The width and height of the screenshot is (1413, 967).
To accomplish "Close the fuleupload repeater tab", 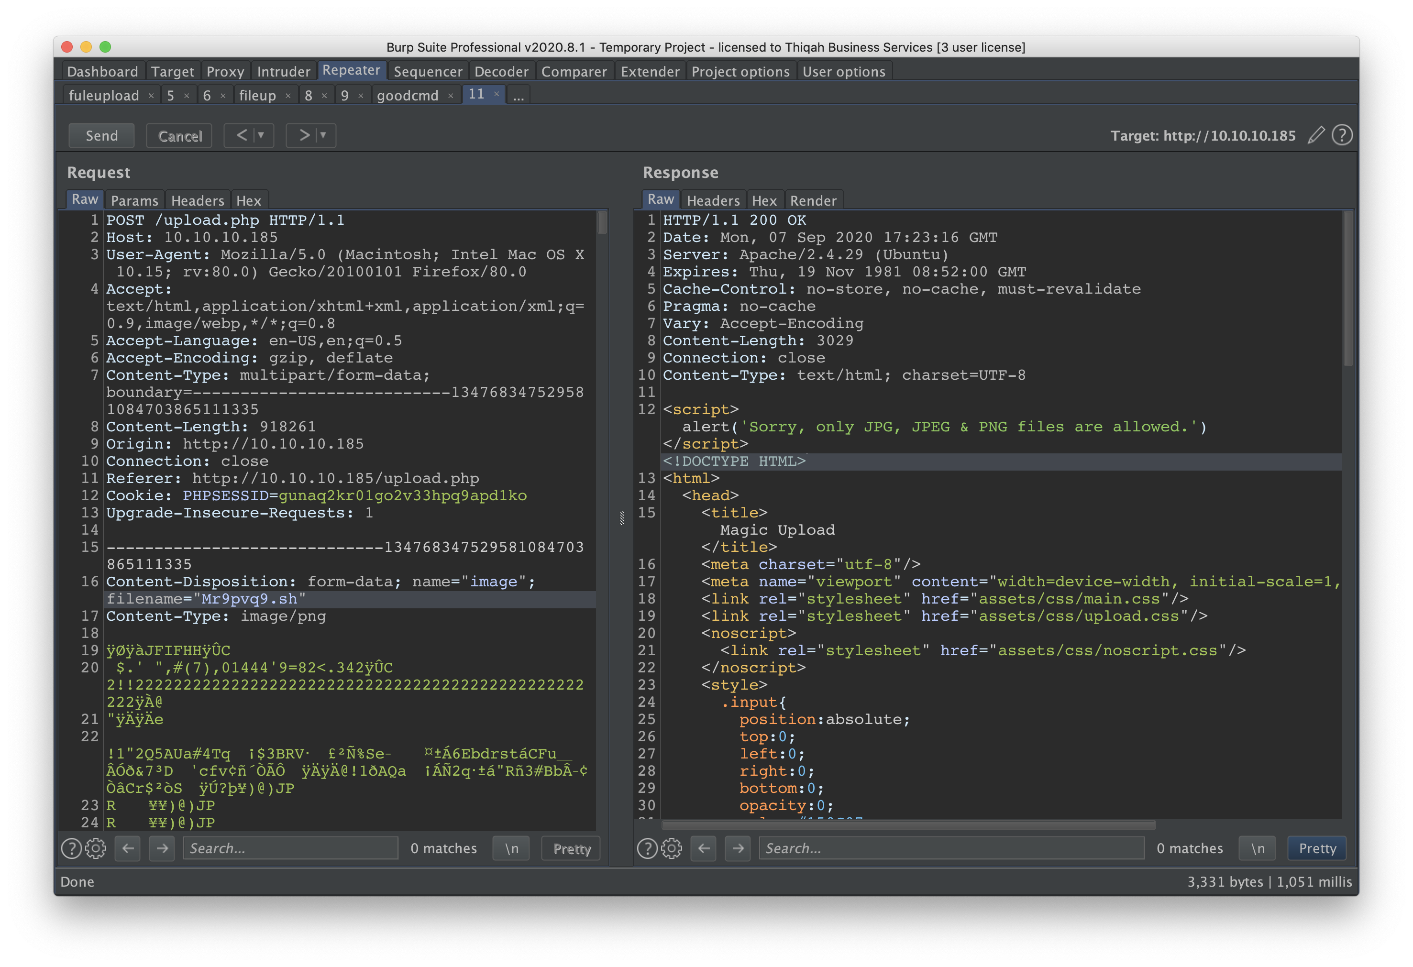I will (151, 96).
